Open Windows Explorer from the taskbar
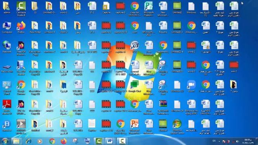Screen dimensions: 258x145 point(16,141)
